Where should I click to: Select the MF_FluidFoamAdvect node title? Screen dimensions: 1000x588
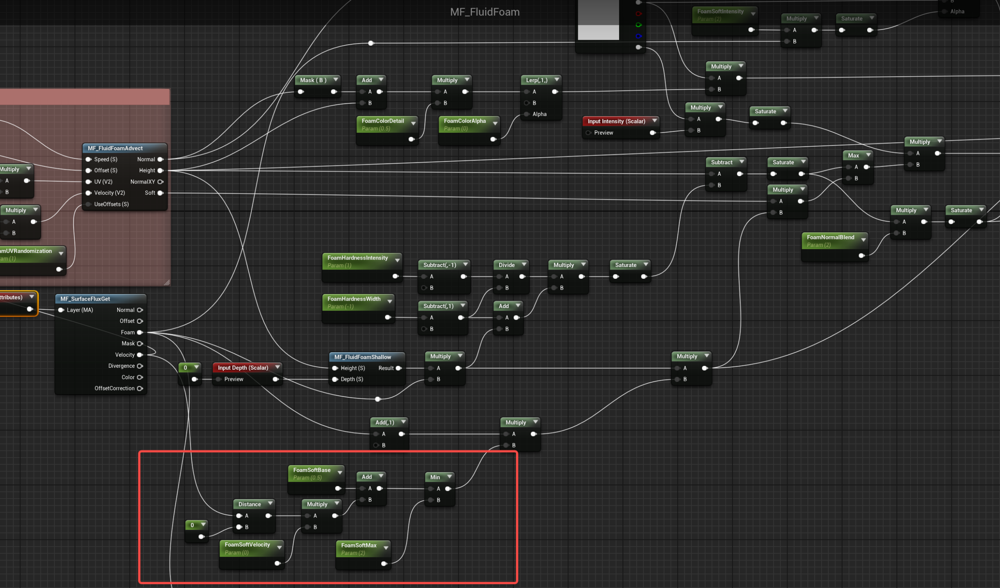pyautogui.click(x=115, y=148)
